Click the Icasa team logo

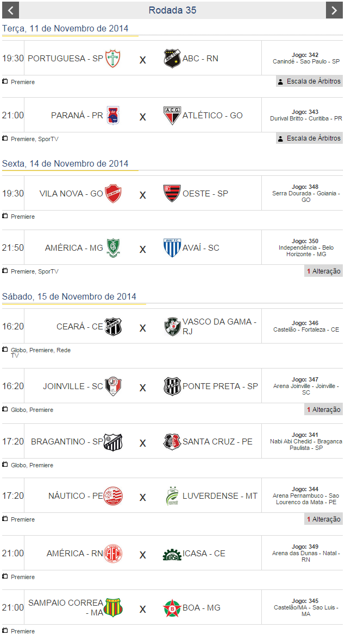172,554
